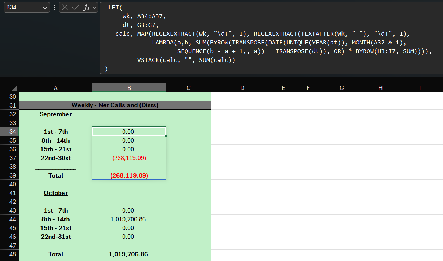This screenshot has width=443, height=261.
Task: Select active cell B34 showing 0.00
Action: (129, 132)
